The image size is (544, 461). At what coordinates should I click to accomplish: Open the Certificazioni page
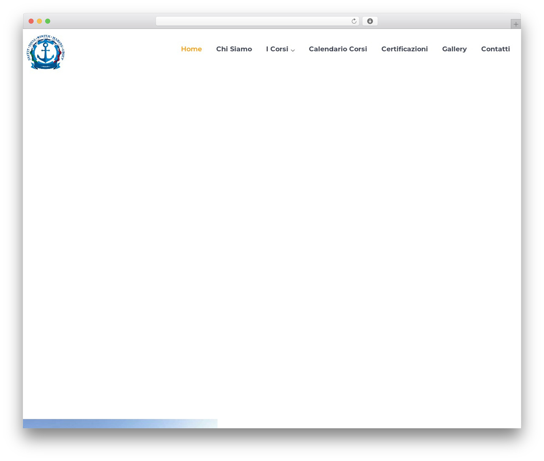(x=405, y=49)
